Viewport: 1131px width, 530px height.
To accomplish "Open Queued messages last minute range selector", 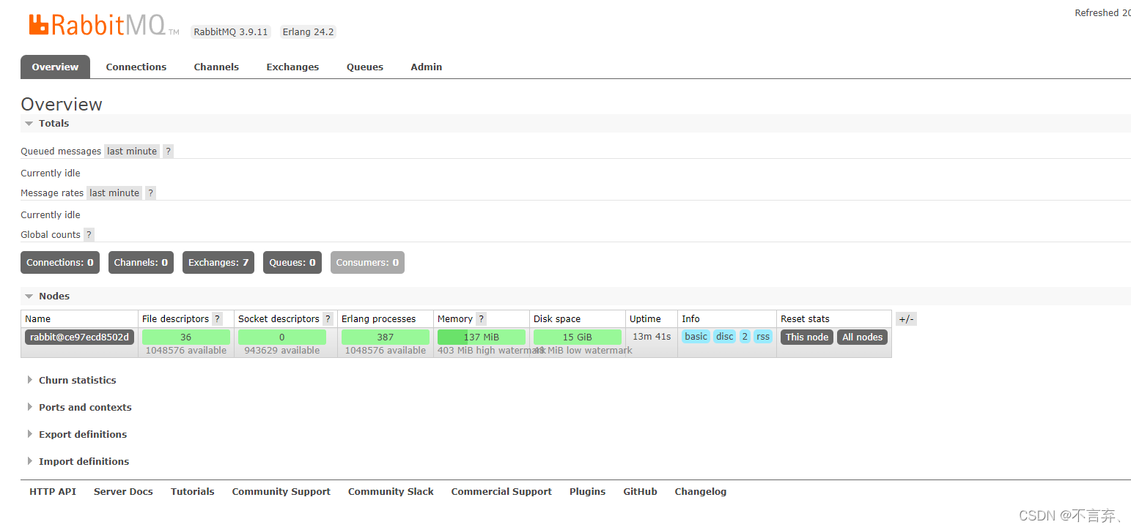I will point(132,152).
